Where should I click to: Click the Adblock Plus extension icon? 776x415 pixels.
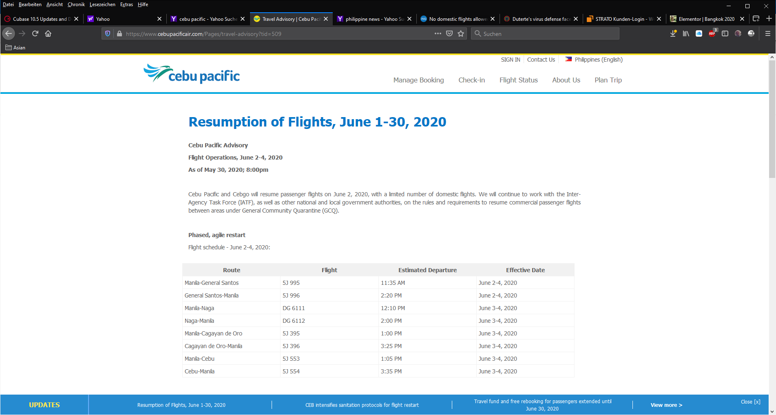pyautogui.click(x=712, y=33)
